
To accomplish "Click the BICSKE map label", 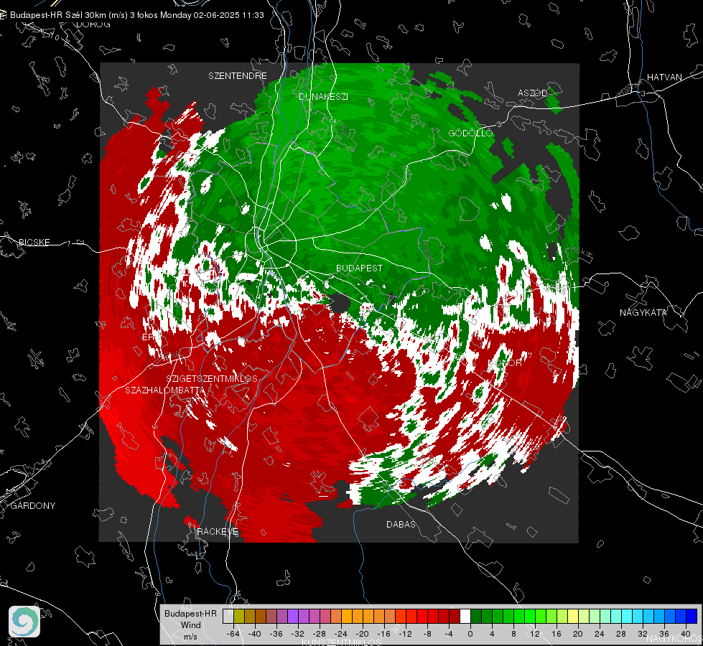I will (34, 242).
